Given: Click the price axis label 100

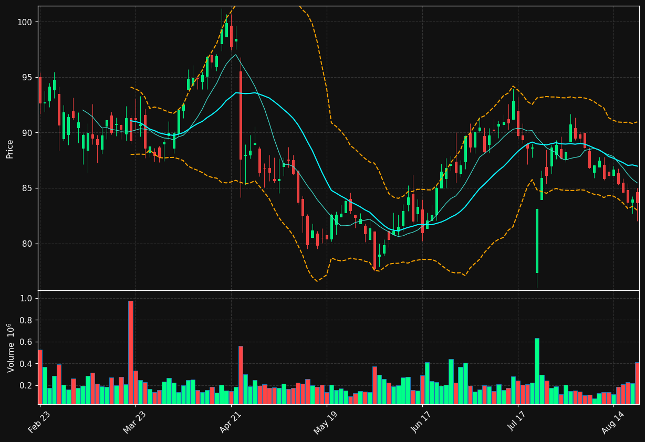Looking at the screenshot, I should click(x=25, y=22).
